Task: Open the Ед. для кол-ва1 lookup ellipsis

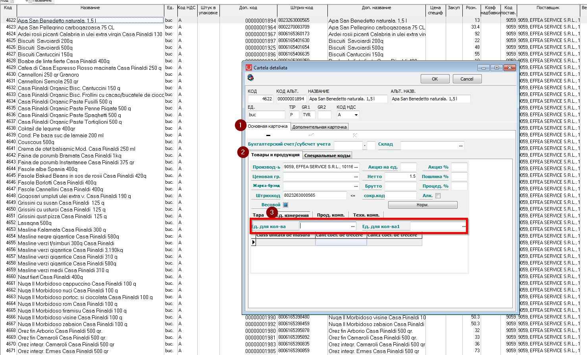Action: pos(464,226)
